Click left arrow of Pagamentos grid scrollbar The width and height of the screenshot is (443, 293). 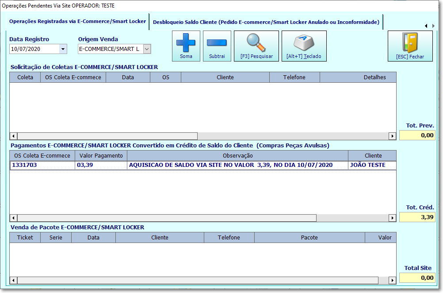click(x=13, y=218)
